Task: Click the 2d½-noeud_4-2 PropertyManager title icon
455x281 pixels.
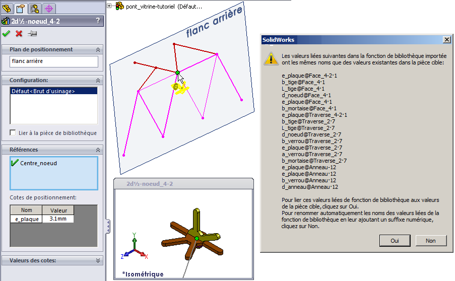Action: [x=6, y=21]
